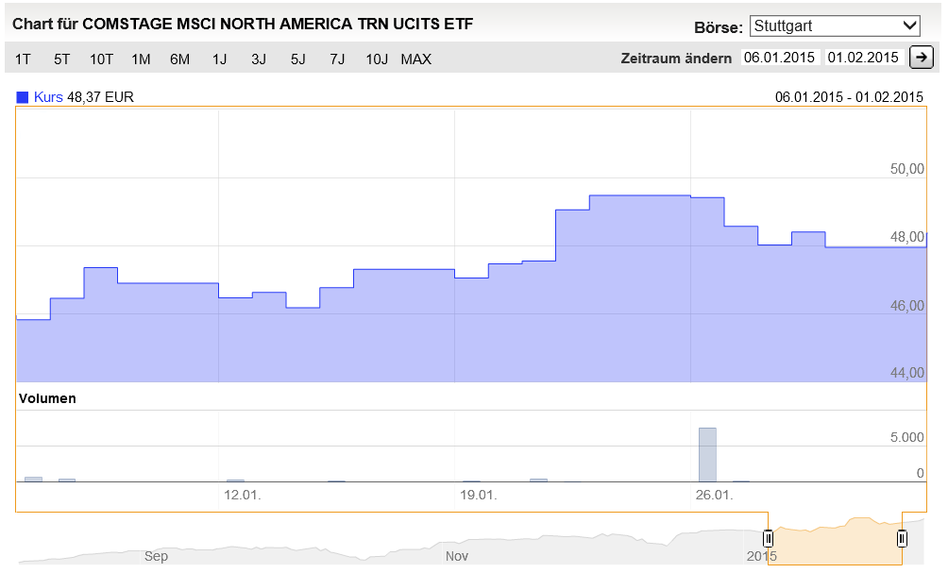Viewport: 948px width, 573px height.
Task: Switch to the 3J time range
Action: pos(259,59)
